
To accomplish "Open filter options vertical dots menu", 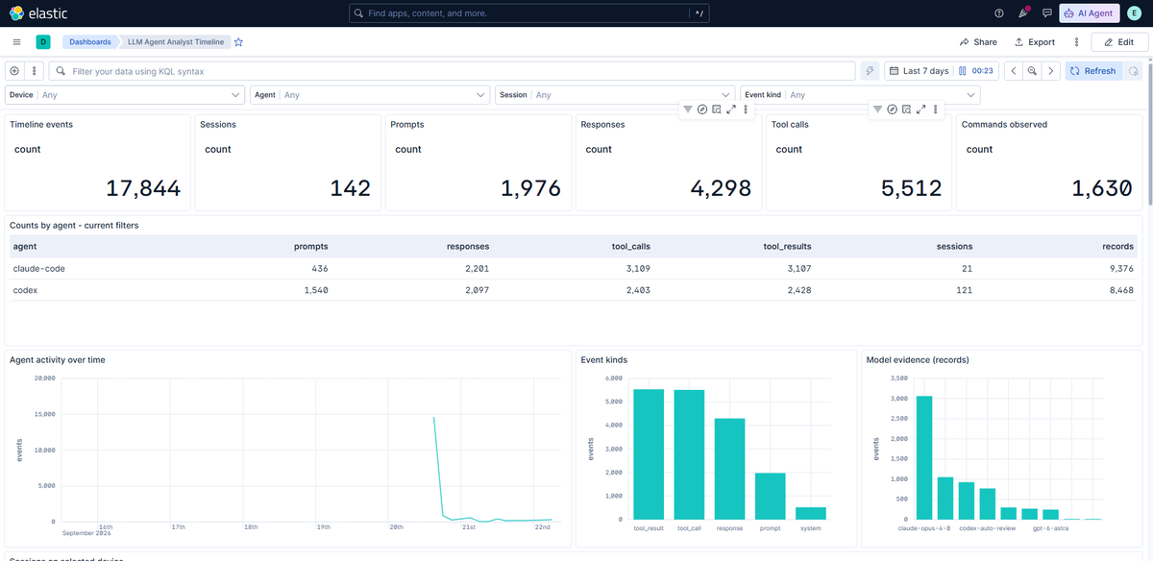I will tap(35, 71).
